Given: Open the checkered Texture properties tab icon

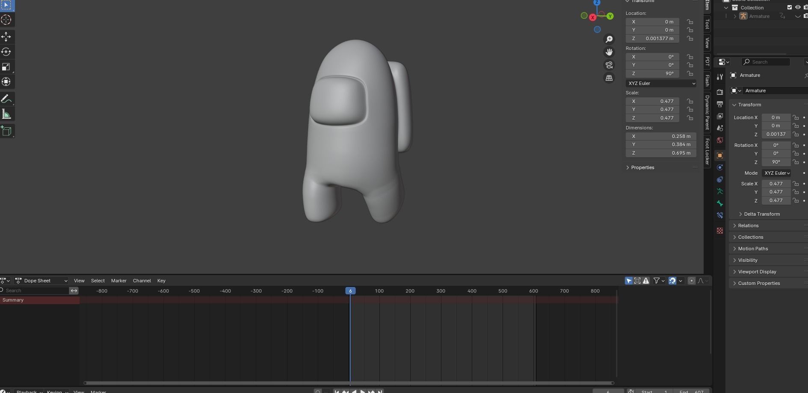Looking at the screenshot, I should (720, 231).
